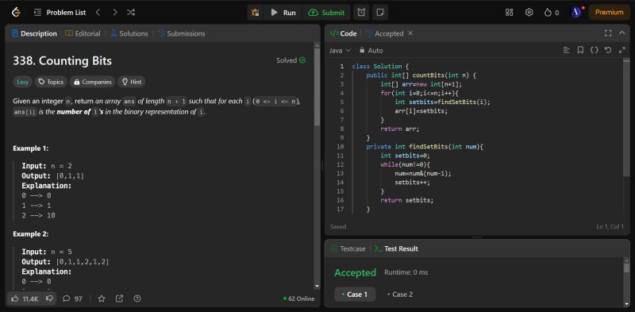Click the 62 Online indicator
Viewport: 635px width, 312px height.
(x=299, y=299)
